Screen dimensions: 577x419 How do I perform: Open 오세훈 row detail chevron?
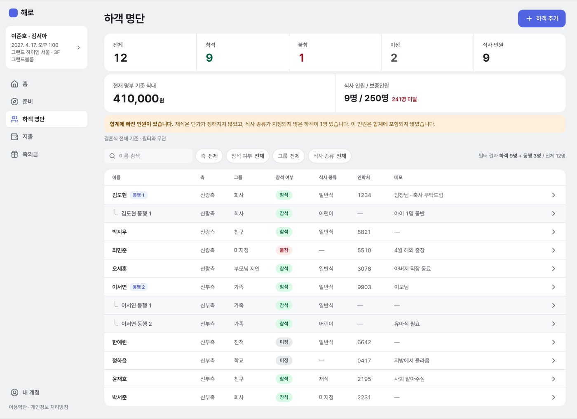pyautogui.click(x=554, y=269)
